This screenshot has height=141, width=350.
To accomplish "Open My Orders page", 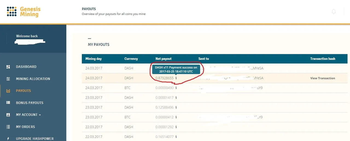I will tap(25, 127).
